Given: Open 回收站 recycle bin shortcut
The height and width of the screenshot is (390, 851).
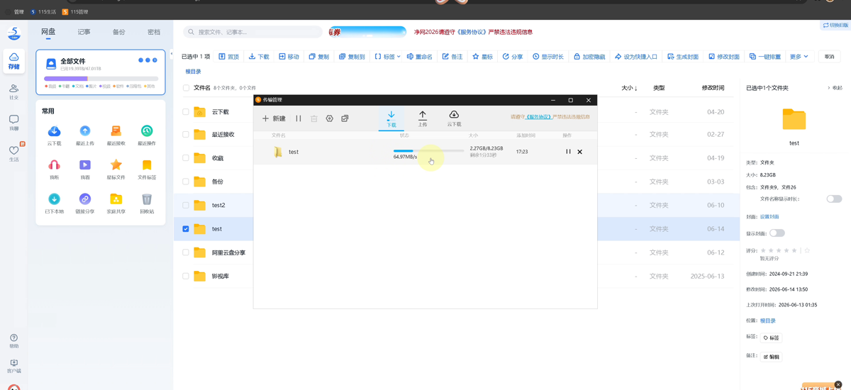Looking at the screenshot, I should 147,203.
